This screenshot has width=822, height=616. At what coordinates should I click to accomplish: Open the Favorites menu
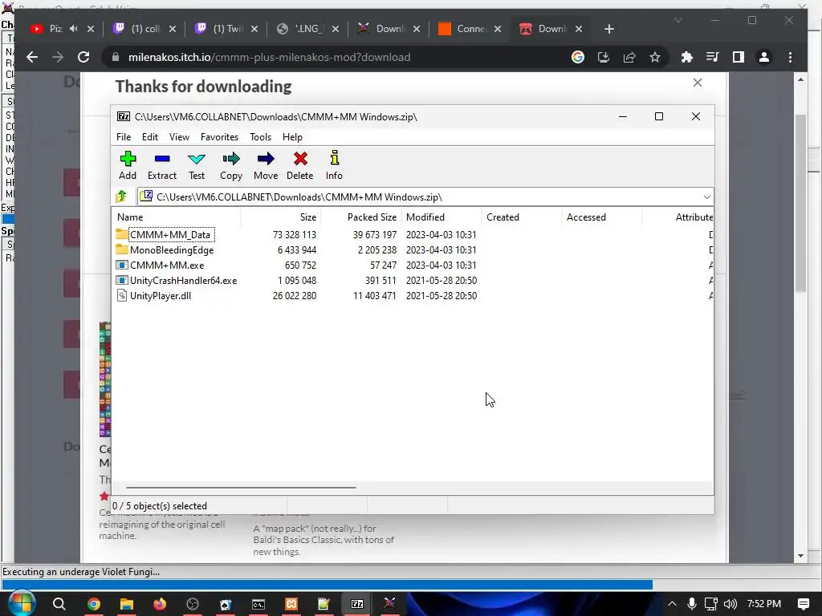click(x=219, y=136)
